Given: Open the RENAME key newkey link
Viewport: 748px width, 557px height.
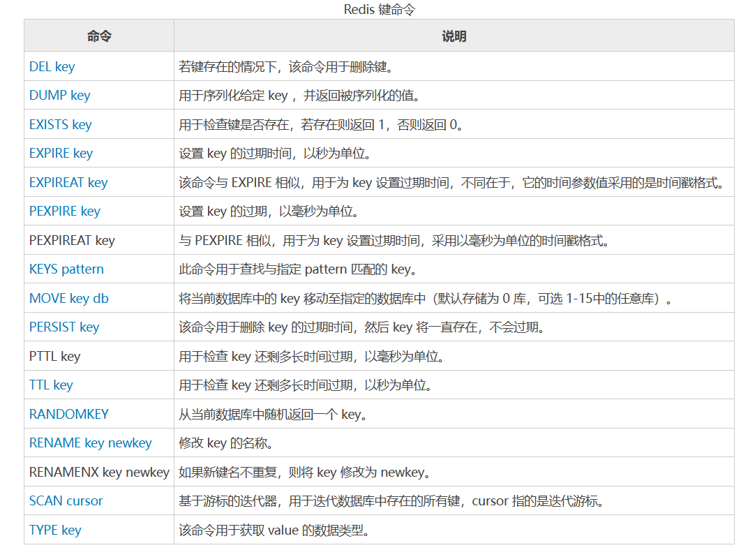Looking at the screenshot, I should 90,443.
